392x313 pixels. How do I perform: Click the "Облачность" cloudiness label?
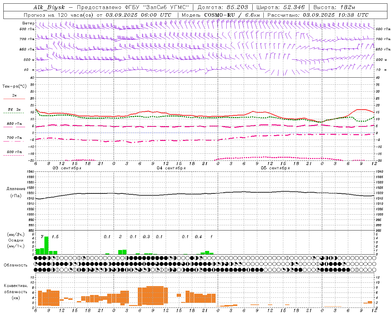[16, 265]
